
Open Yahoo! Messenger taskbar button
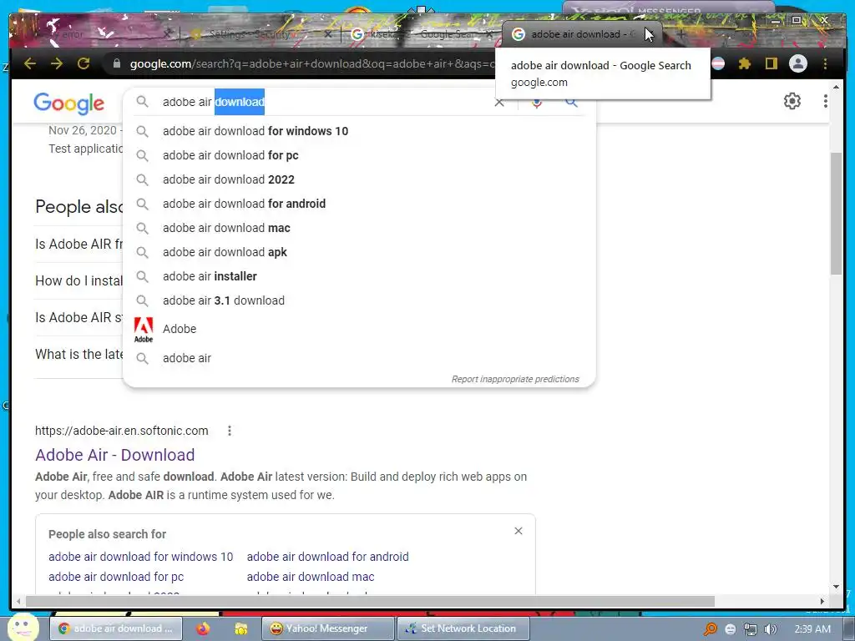pyautogui.click(x=327, y=628)
